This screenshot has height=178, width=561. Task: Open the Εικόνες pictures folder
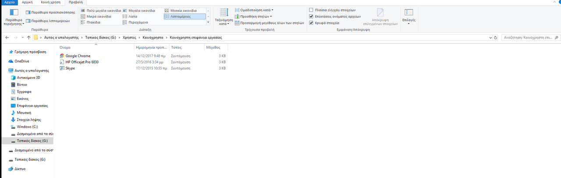click(20, 98)
